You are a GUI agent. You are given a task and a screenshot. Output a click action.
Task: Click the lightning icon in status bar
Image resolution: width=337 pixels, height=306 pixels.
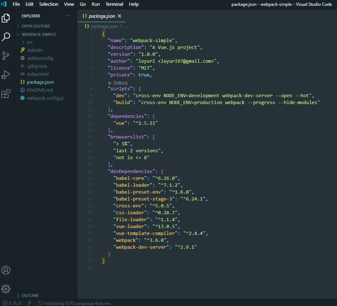pos(29,303)
